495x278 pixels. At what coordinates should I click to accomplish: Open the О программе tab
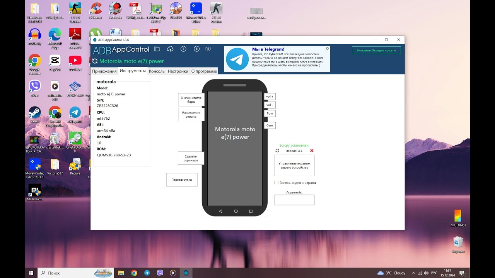(x=204, y=71)
